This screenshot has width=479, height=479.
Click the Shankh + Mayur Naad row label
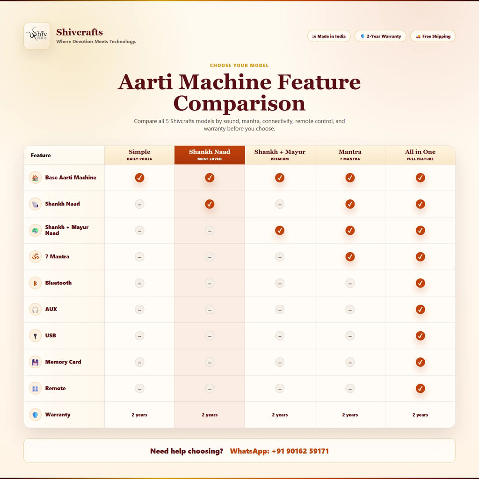[x=67, y=230]
